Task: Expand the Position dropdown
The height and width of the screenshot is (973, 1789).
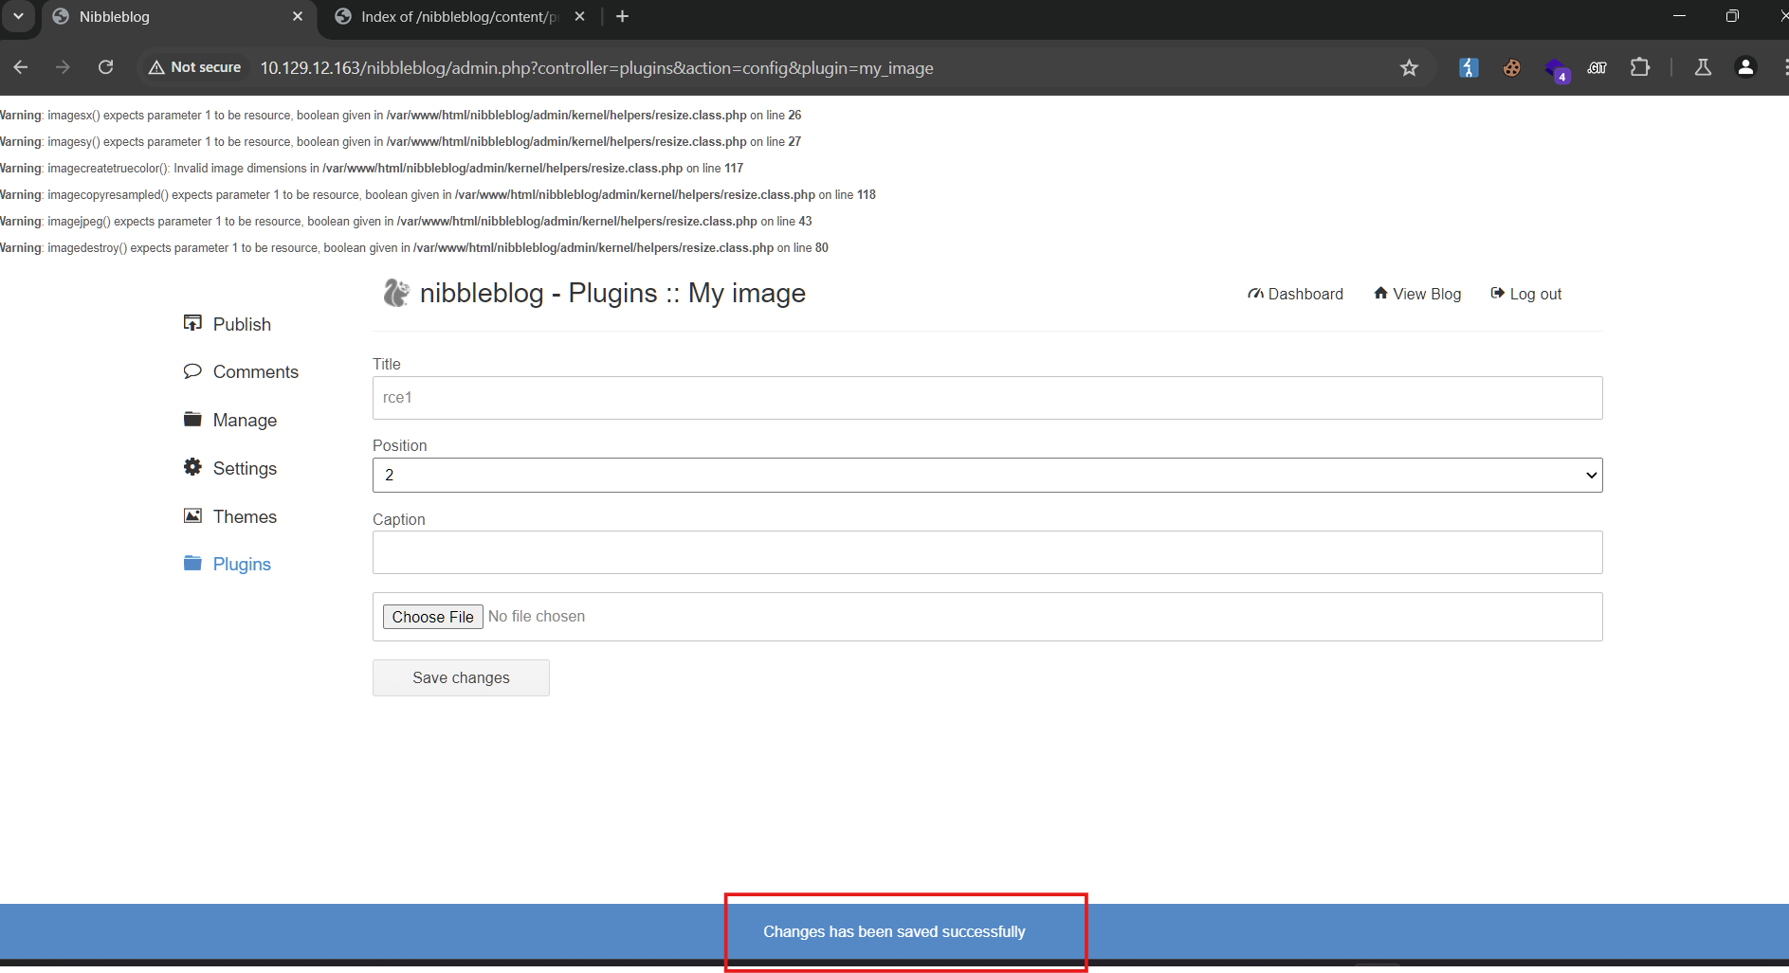Action: coord(987,475)
